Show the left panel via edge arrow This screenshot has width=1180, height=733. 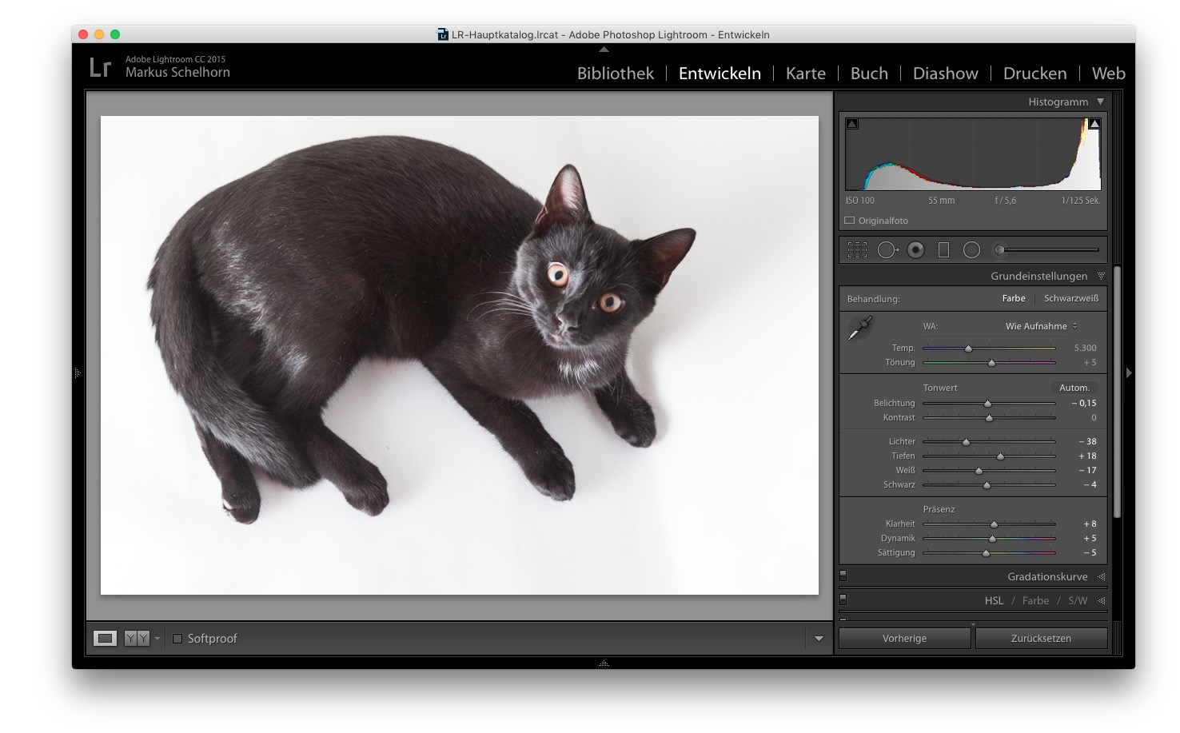click(x=78, y=372)
